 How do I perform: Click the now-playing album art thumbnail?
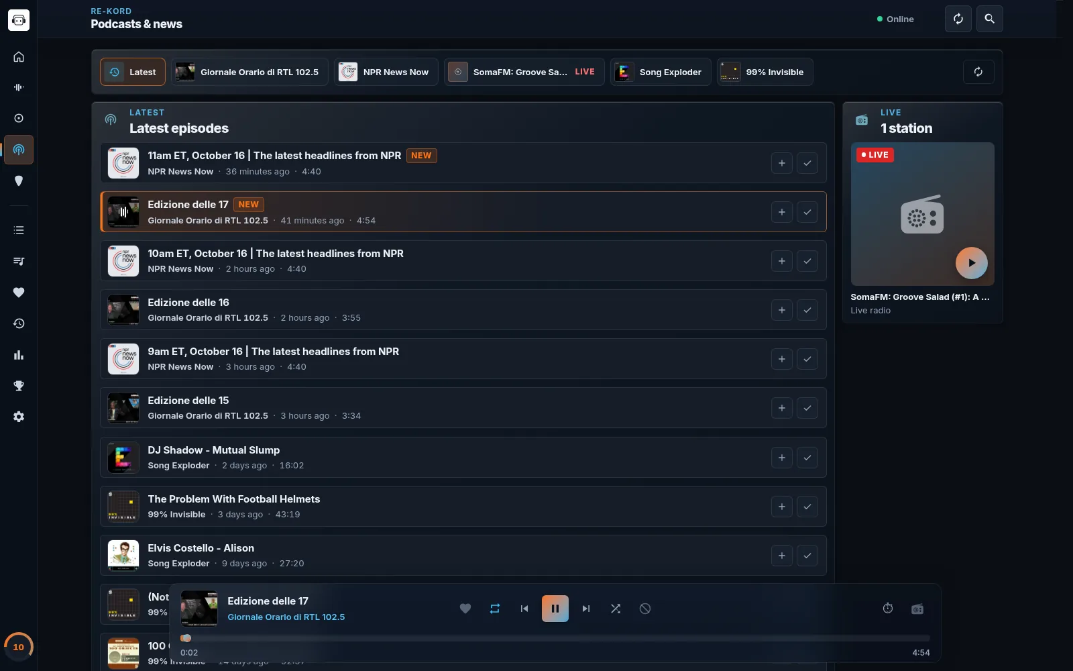coord(199,609)
